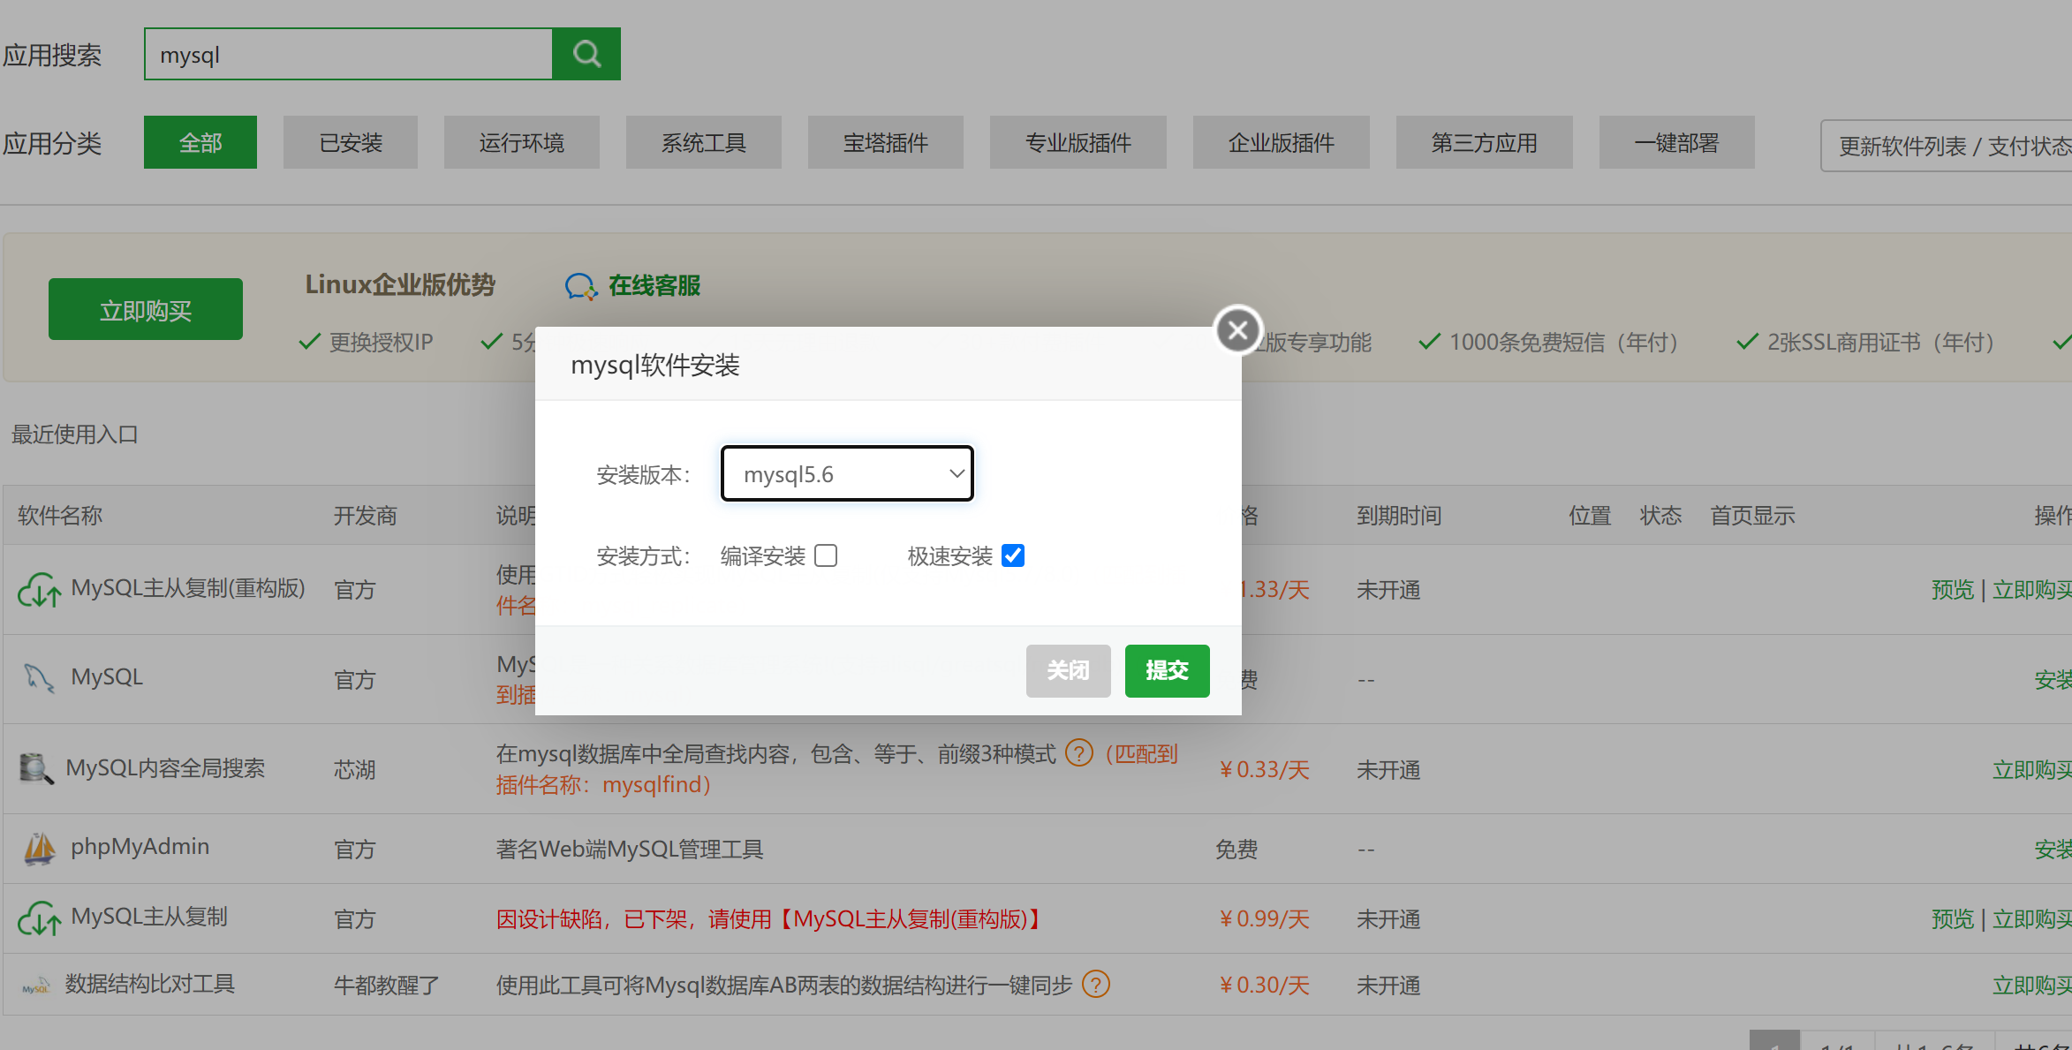
Task: Open the 安装版本 mysql5.6 dropdown
Action: point(847,474)
